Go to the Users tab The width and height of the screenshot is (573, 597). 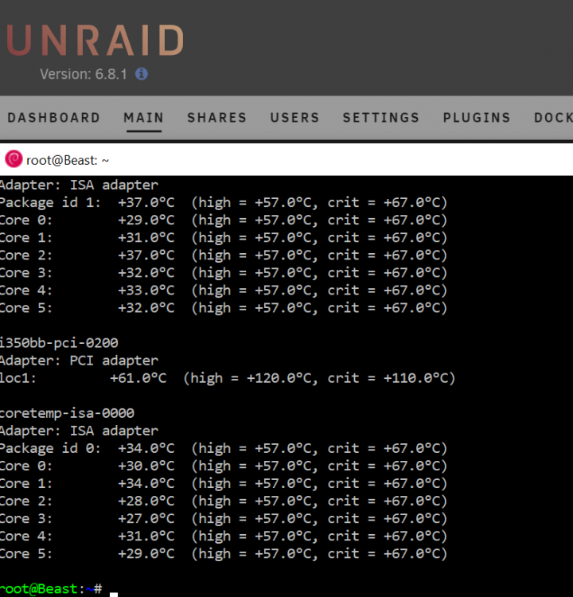point(294,118)
